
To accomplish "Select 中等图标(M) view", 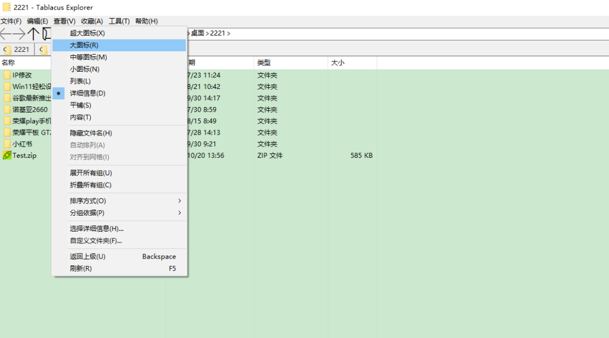I will tap(119, 57).
